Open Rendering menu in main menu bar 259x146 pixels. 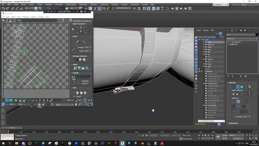83,4
